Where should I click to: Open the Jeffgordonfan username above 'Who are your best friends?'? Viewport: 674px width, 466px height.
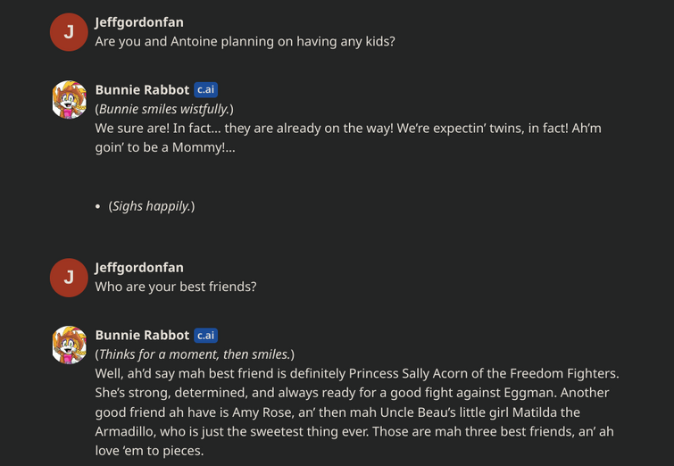coord(139,268)
